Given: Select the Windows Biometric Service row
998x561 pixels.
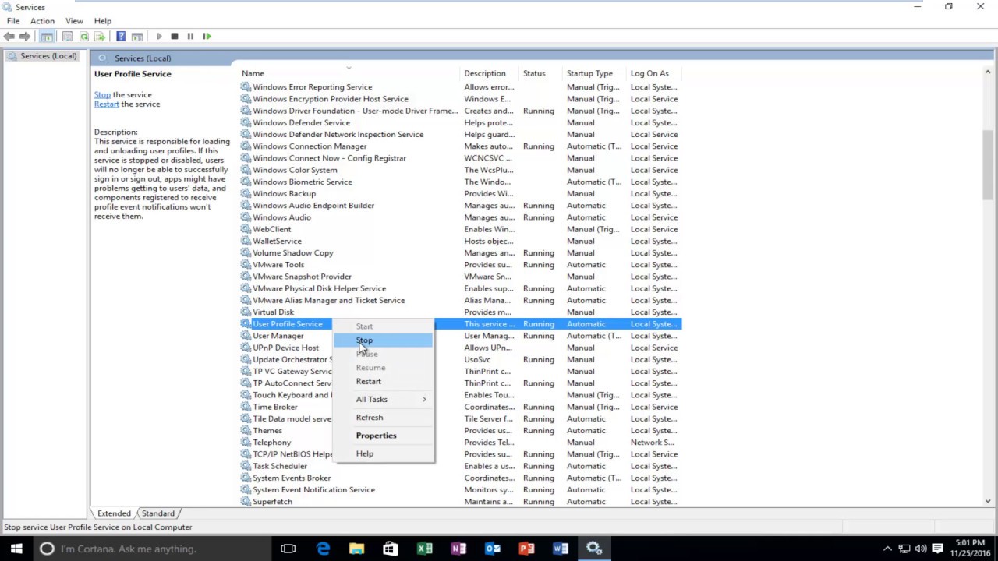Looking at the screenshot, I should [460, 182].
